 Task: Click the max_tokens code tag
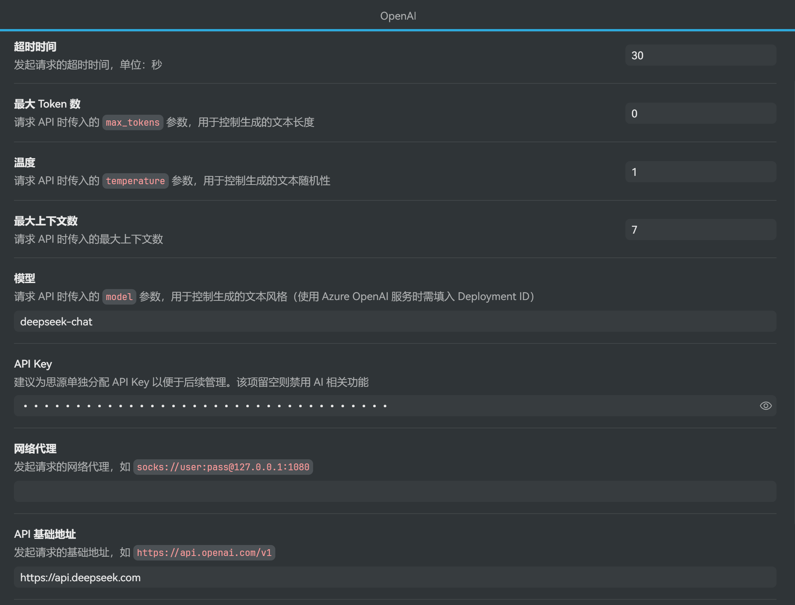133,123
